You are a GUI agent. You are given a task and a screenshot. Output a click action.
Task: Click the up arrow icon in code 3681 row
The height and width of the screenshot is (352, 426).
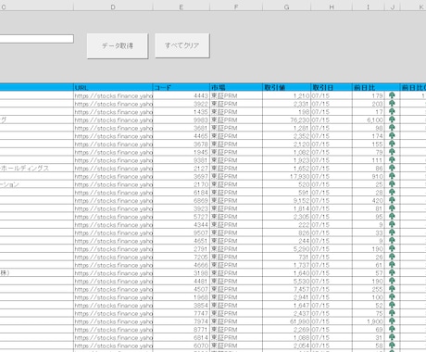[x=392, y=128]
